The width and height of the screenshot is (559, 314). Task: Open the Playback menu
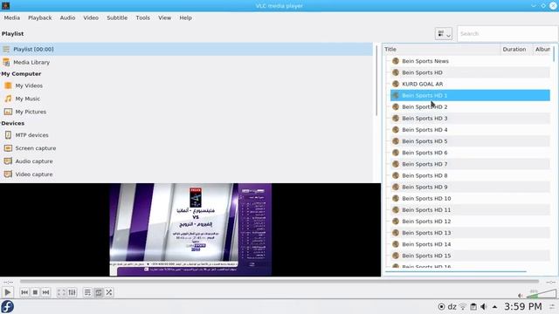[x=40, y=17]
